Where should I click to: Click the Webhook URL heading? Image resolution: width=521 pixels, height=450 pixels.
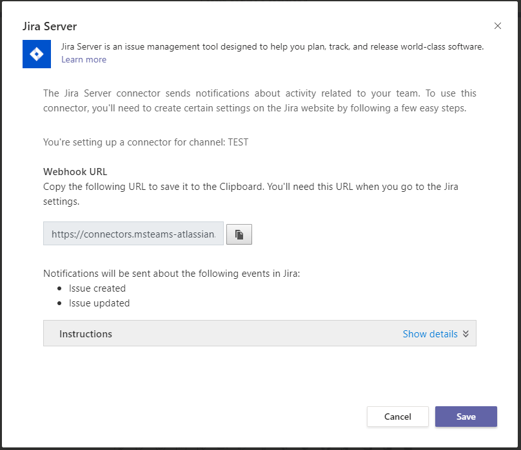coord(75,172)
